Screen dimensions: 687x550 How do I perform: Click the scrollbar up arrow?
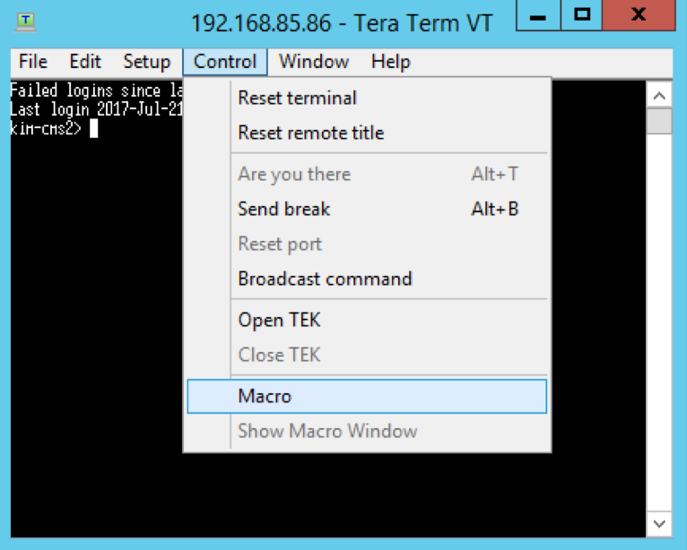[659, 95]
